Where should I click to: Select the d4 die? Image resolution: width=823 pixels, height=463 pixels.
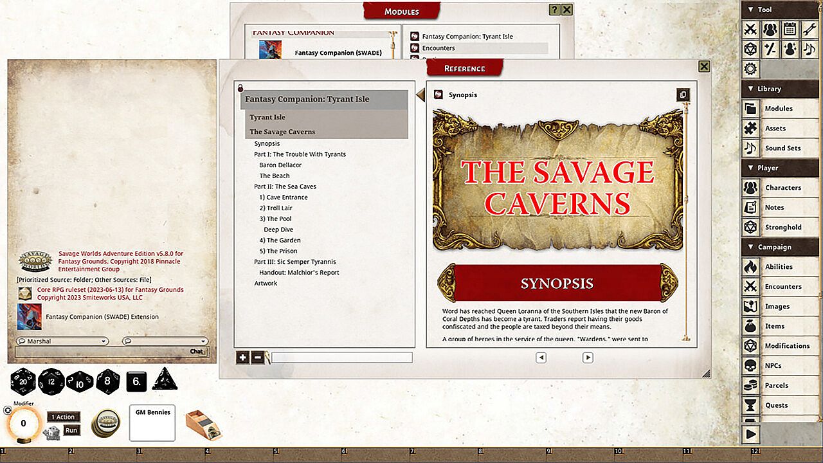pyautogui.click(x=165, y=379)
